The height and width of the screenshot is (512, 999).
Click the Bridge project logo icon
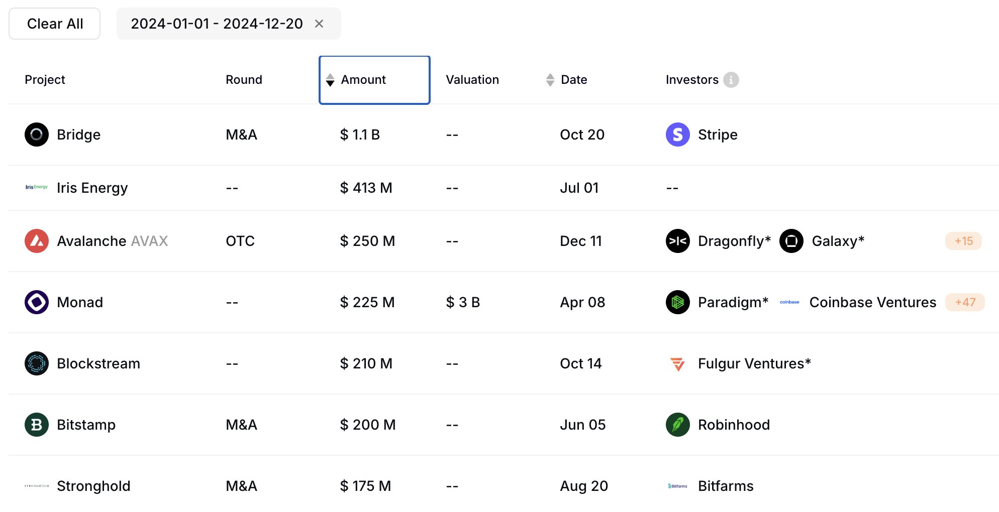(x=37, y=135)
